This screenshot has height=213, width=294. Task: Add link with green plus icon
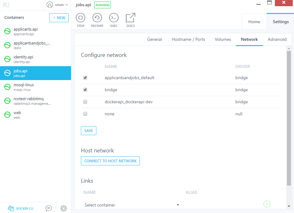[267, 204]
